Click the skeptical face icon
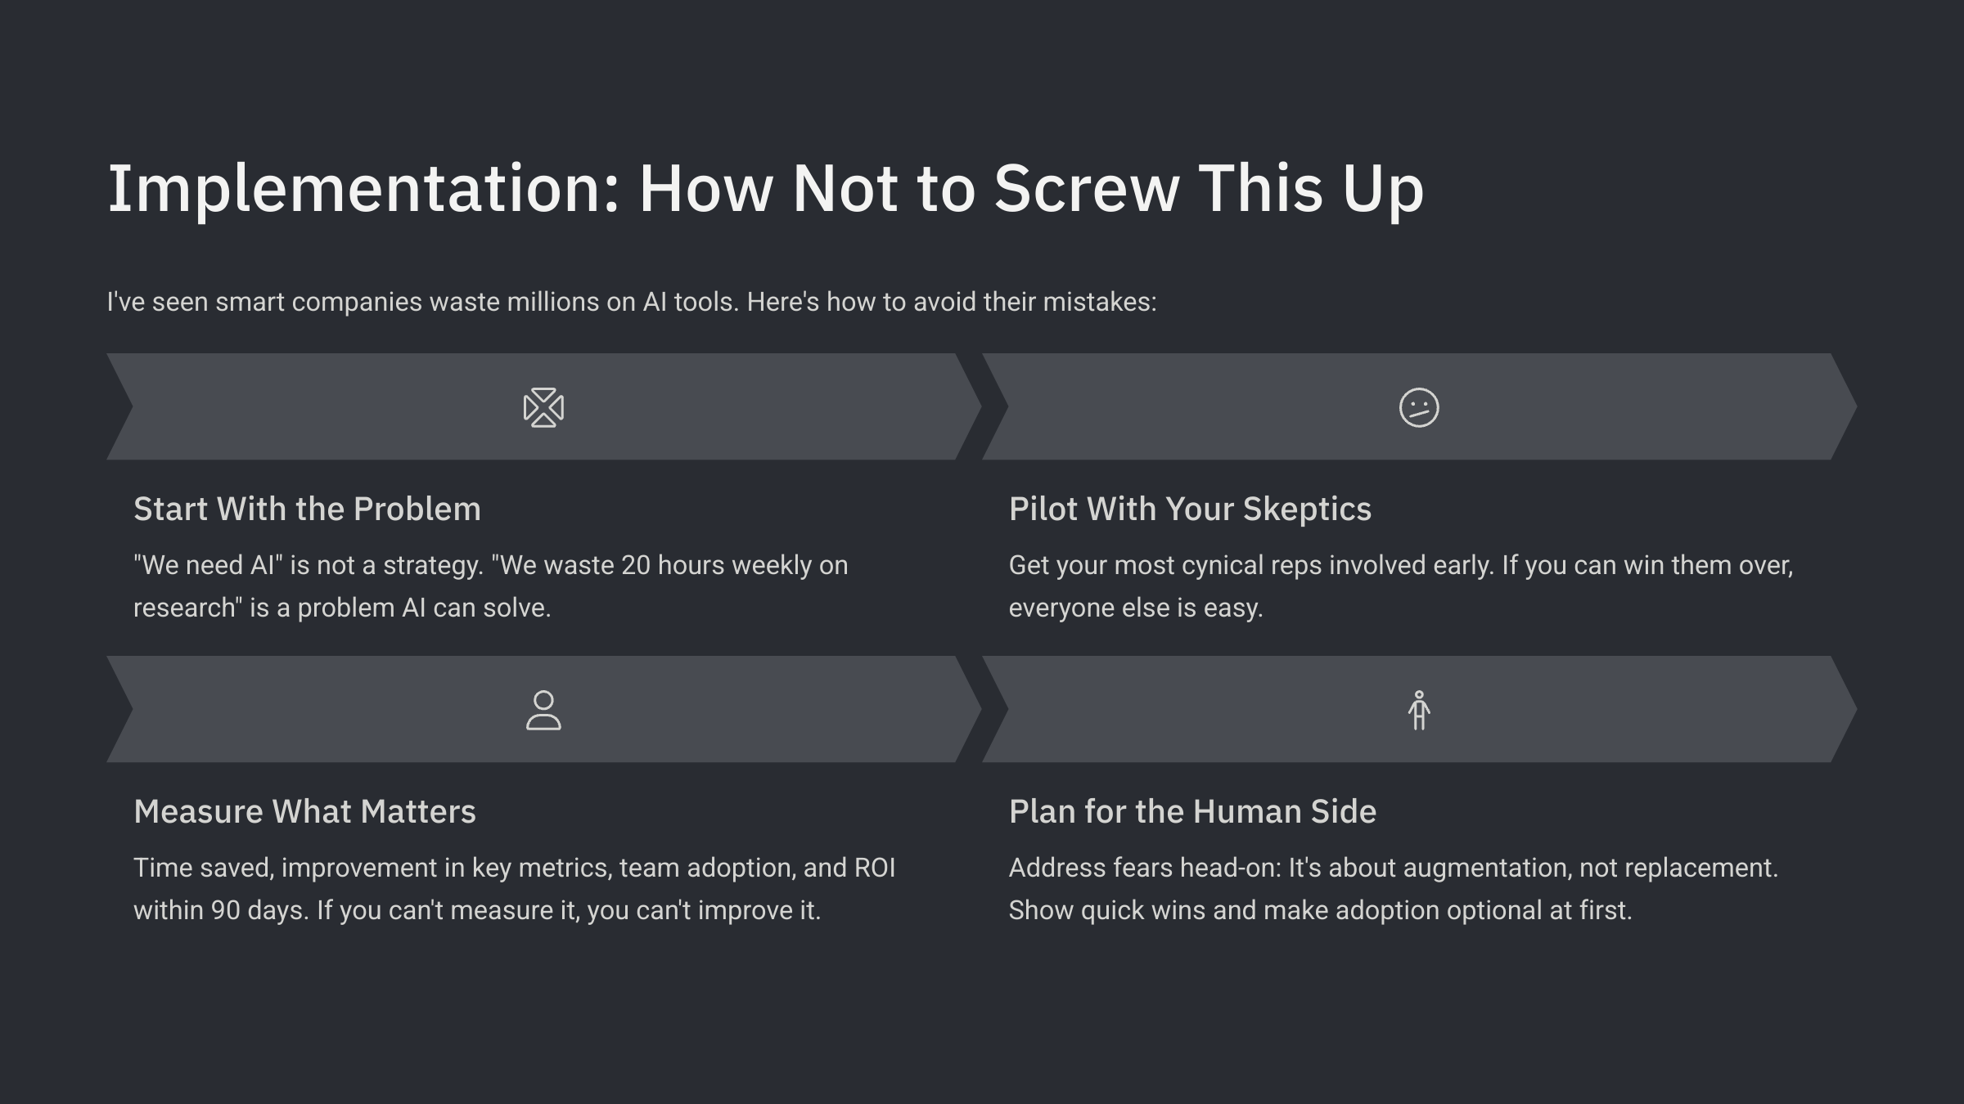Viewport: 1964px width, 1104px height. pos(1419,407)
